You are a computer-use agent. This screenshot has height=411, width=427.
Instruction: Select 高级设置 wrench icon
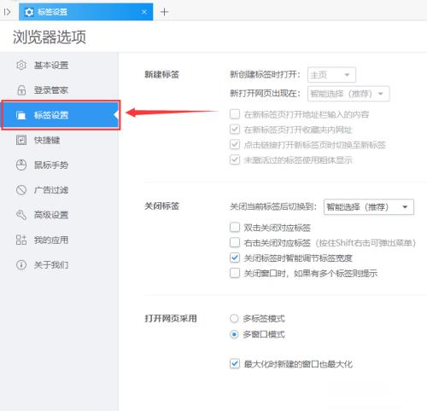click(21, 215)
